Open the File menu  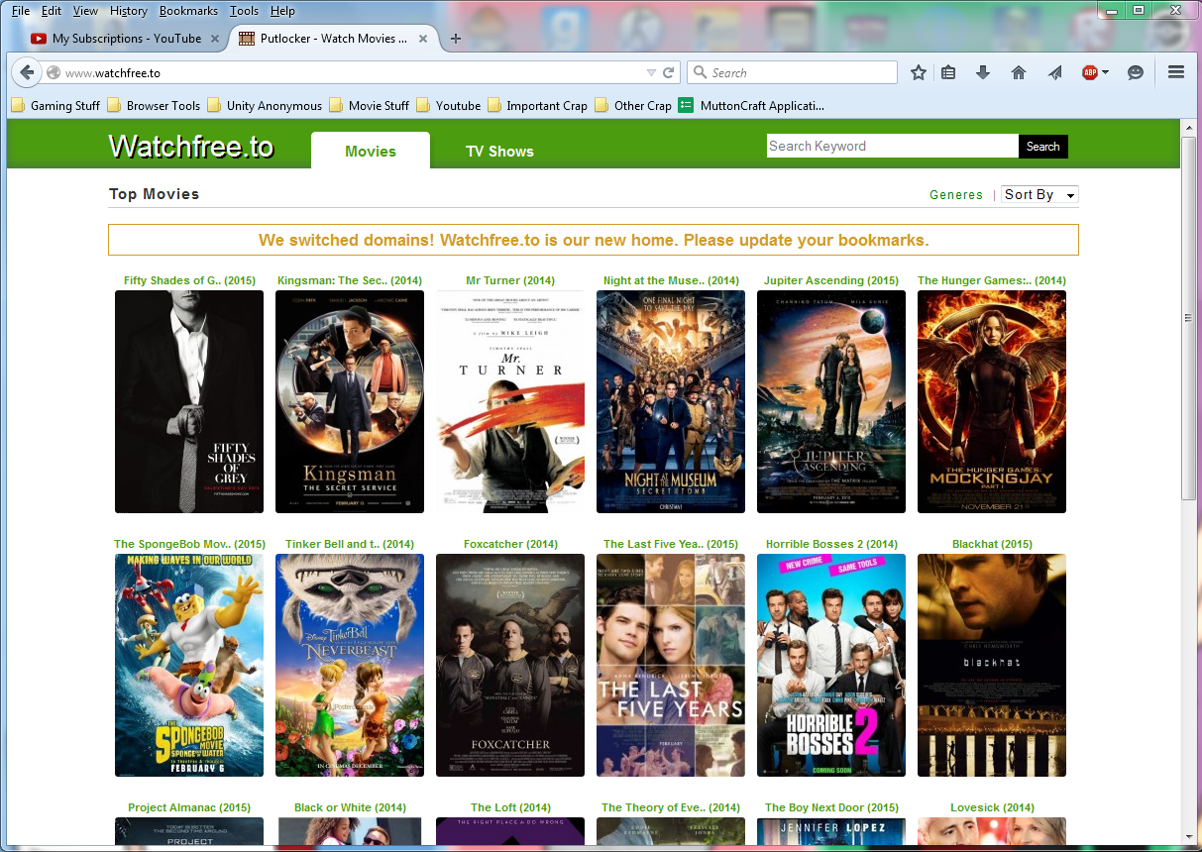(21, 11)
